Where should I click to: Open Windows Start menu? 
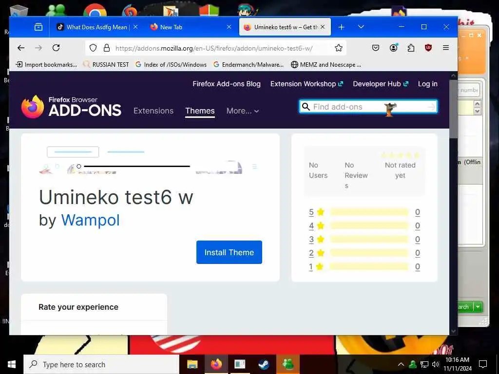[12, 364]
